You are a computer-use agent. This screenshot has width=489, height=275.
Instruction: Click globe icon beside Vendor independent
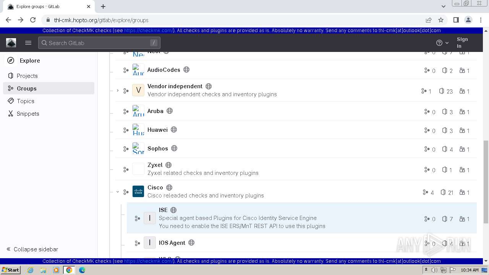209,86
